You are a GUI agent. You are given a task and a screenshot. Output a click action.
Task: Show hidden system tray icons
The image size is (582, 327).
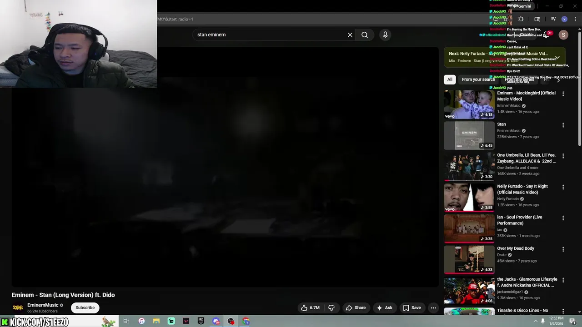point(535,321)
